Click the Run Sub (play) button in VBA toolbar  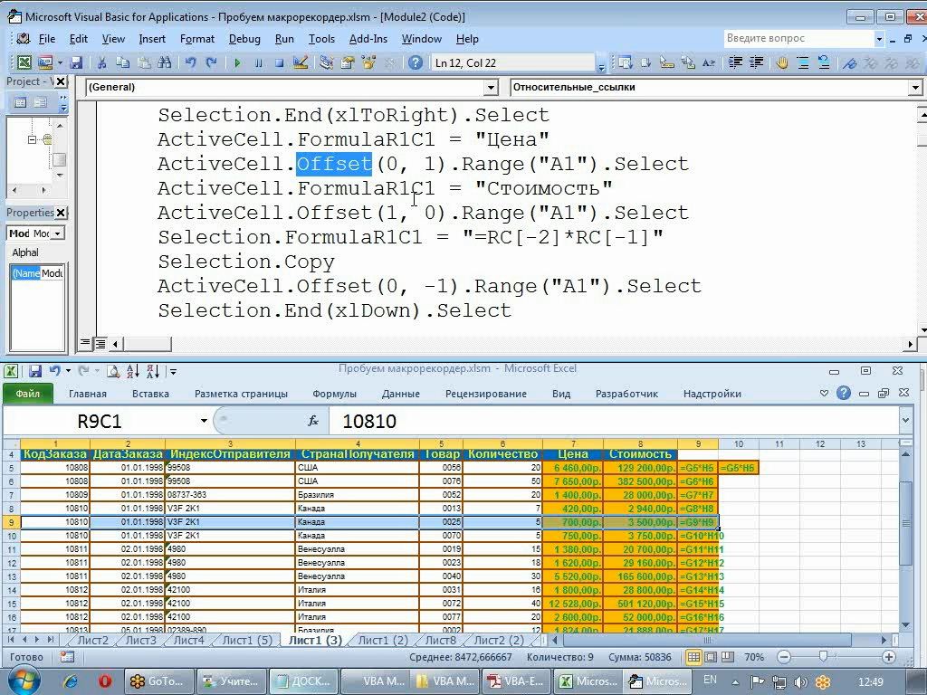(237, 63)
